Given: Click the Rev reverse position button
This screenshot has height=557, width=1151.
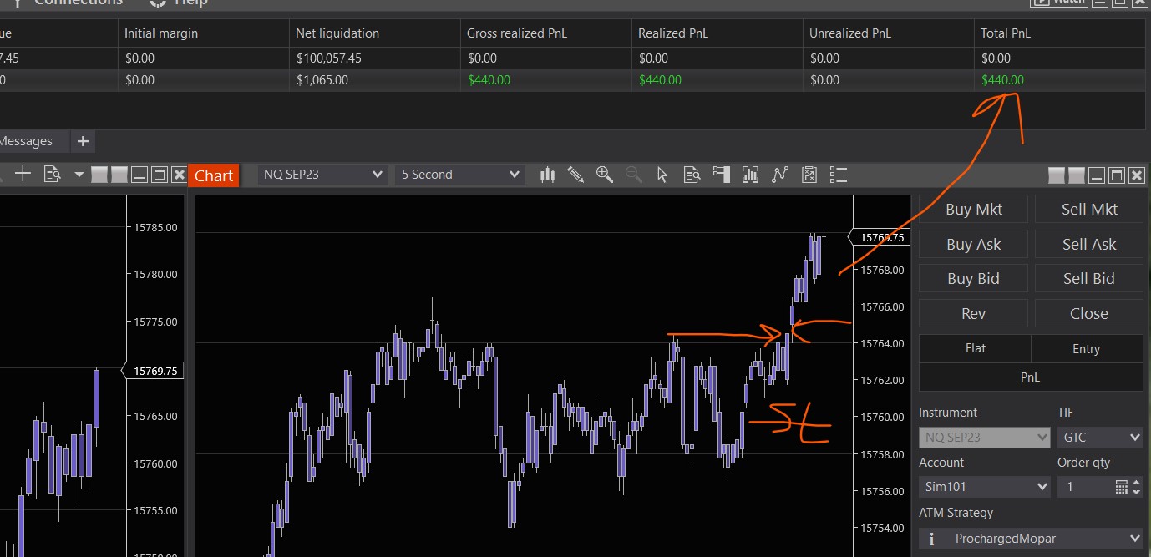Looking at the screenshot, I should pyautogui.click(x=973, y=314).
